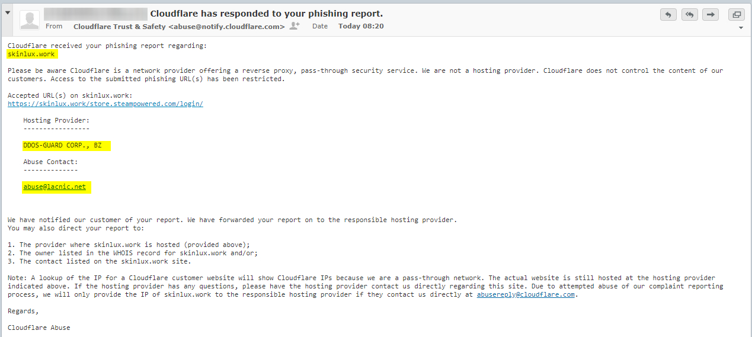
Task: Click the Today 08:20 date value
Action: pyautogui.click(x=361, y=26)
